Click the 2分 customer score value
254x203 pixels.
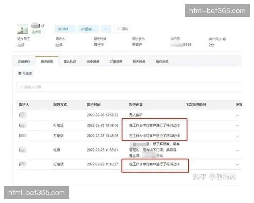(x=211, y=45)
